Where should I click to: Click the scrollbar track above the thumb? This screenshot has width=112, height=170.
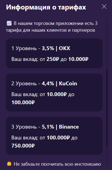click(107, 44)
